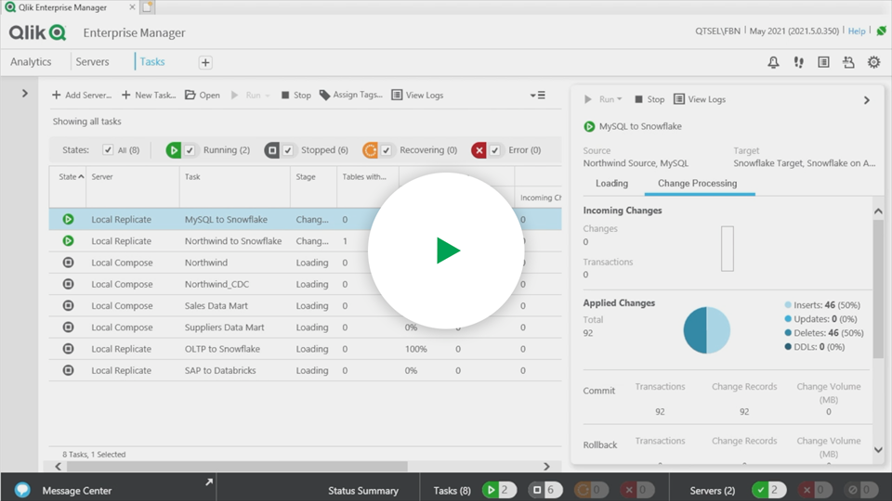892x501 pixels.
Task: Toggle the All (8) states checkbox
Action: 108,149
